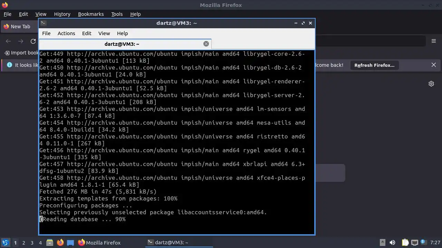
Task: Click the panel clock showing 7:27
Action: coord(435,242)
